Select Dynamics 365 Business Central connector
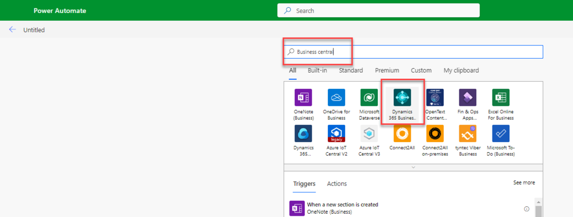 (402, 97)
